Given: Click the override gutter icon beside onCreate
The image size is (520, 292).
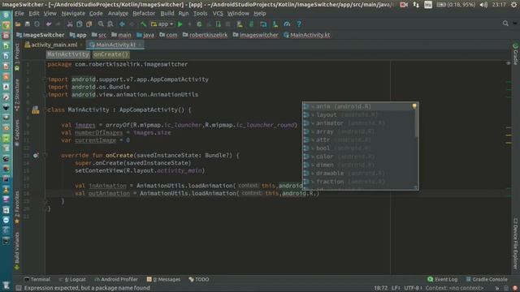Looking at the screenshot, I should click(36, 155).
